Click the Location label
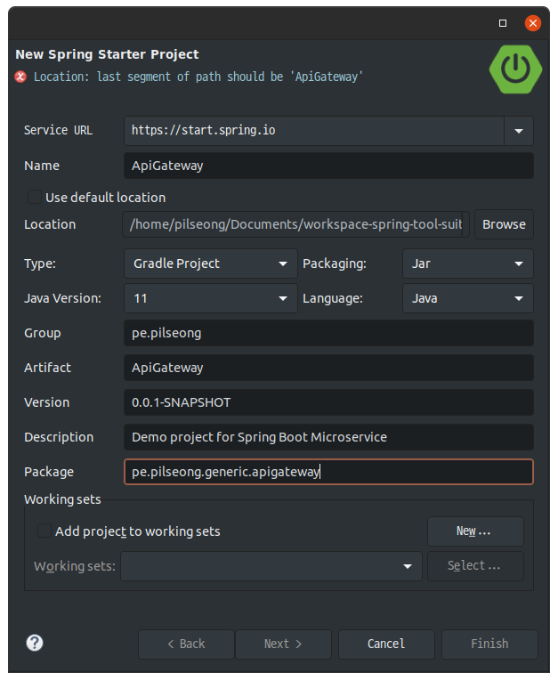This screenshot has width=558, height=681. [50, 224]
